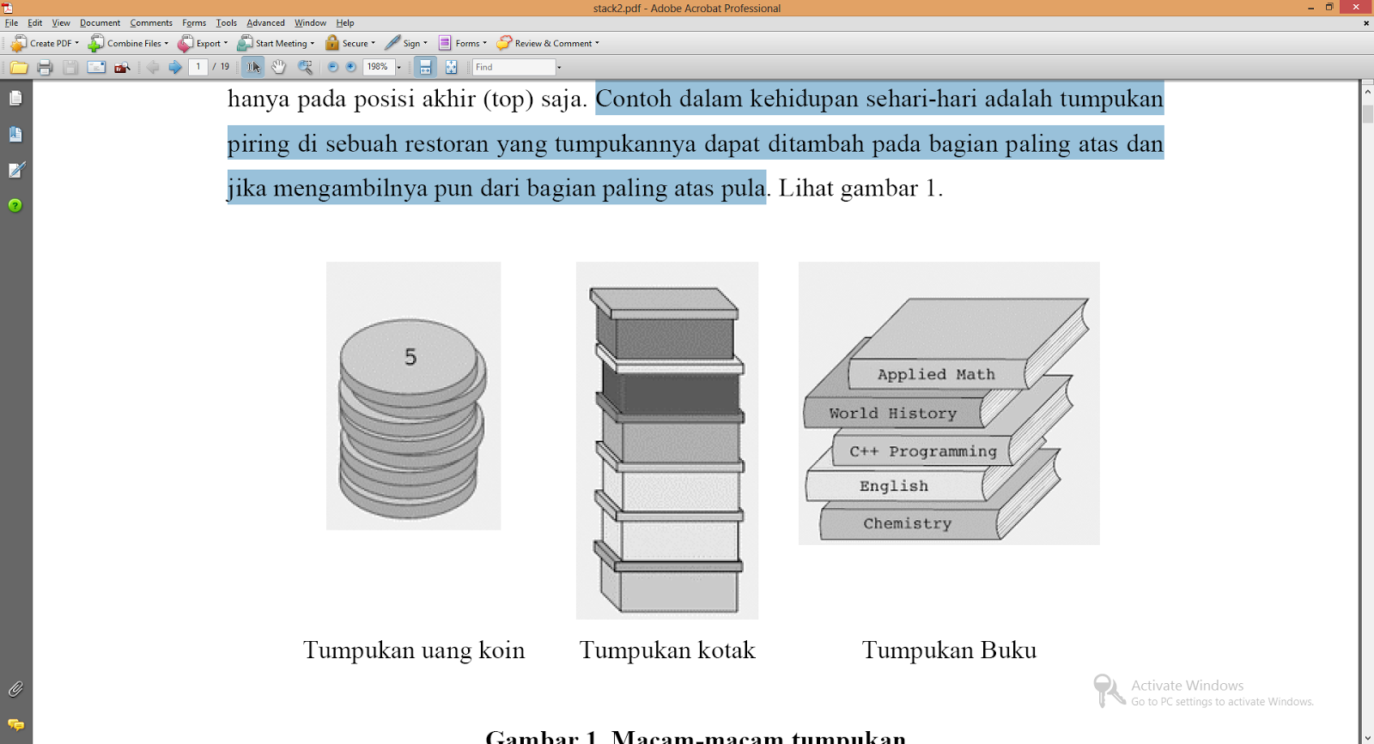
Task: Click the vertical scrollbar up arrow
Action: (x=1367, y=90)
